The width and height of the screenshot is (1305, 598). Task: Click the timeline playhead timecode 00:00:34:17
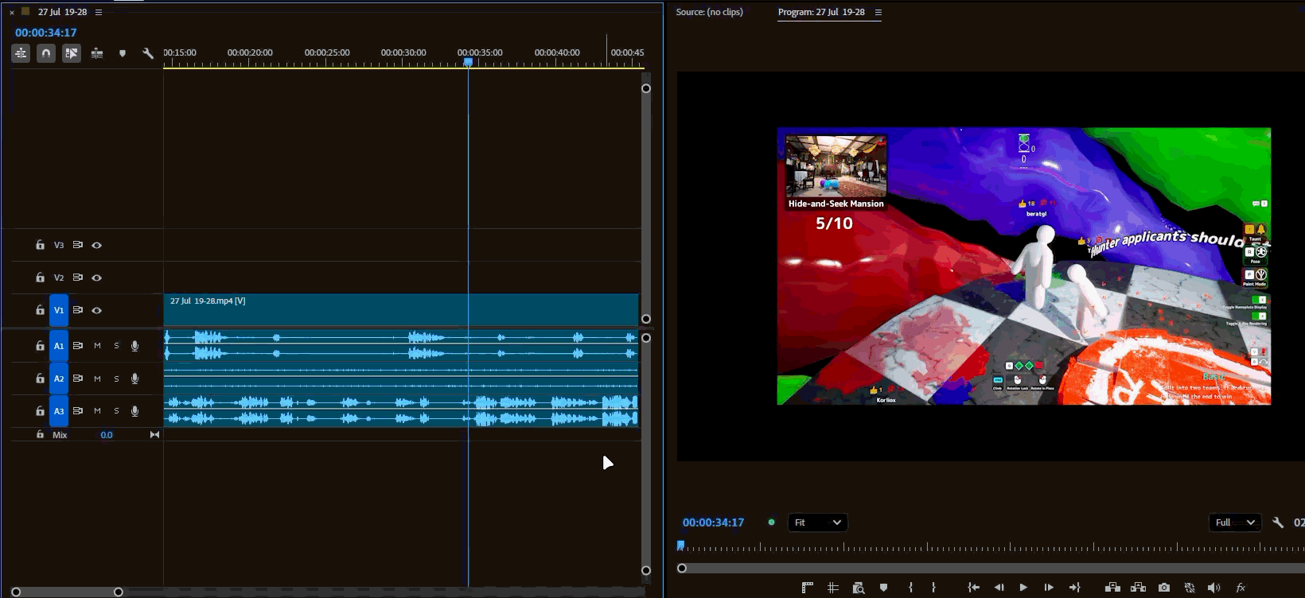point(46,33)
